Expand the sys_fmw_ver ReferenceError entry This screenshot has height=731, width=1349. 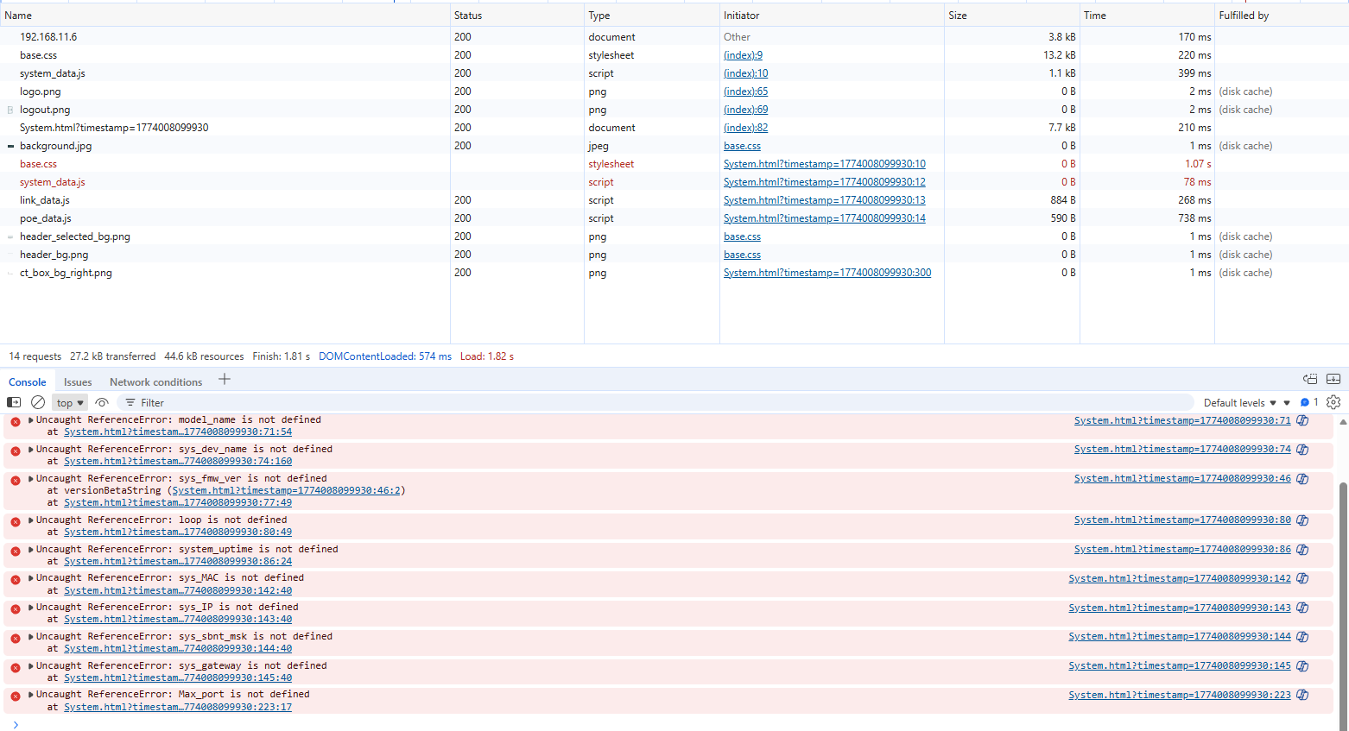(31, 478)
